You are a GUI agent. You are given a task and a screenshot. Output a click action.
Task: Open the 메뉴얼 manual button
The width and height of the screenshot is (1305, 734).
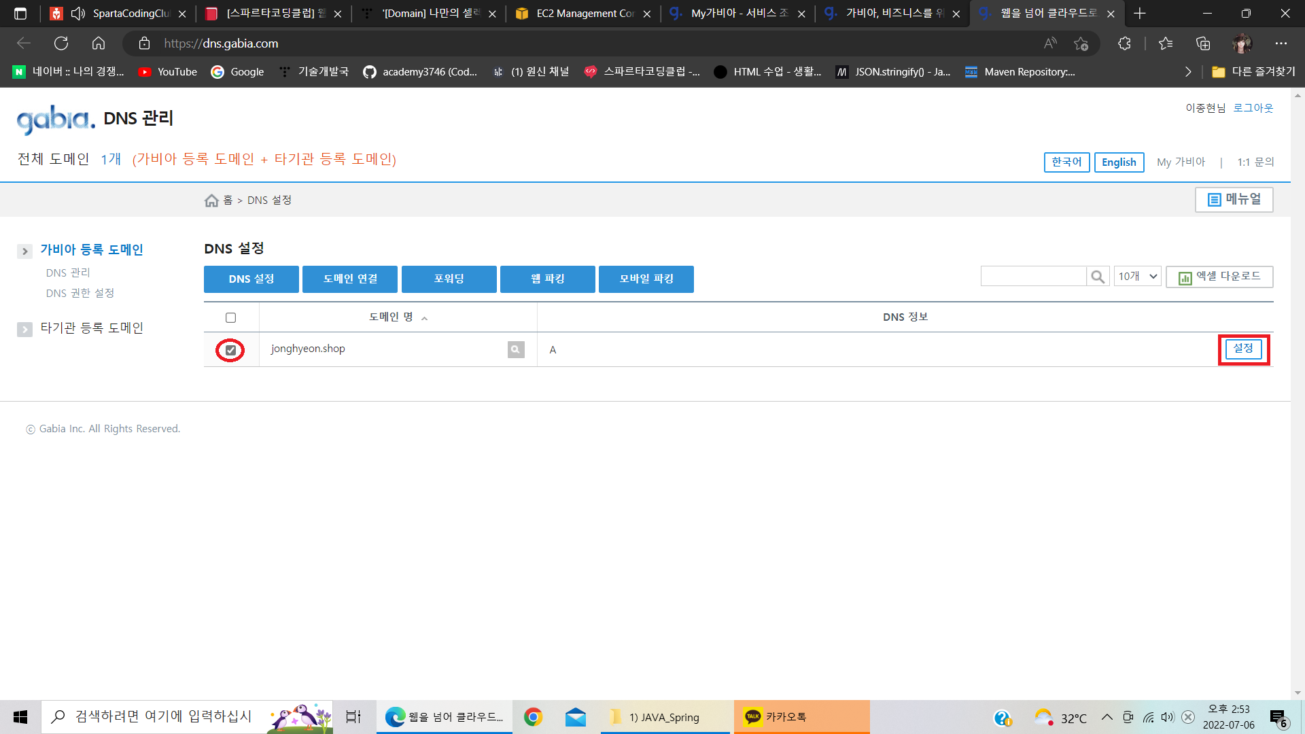[x=1234, y=200]
